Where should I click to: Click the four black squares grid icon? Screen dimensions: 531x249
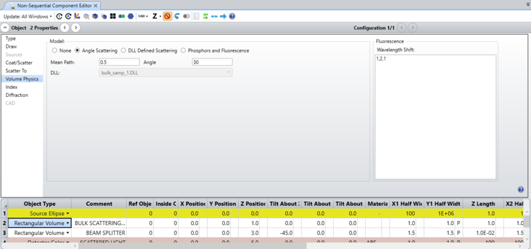pyautogui.click(x=113, y=16)
